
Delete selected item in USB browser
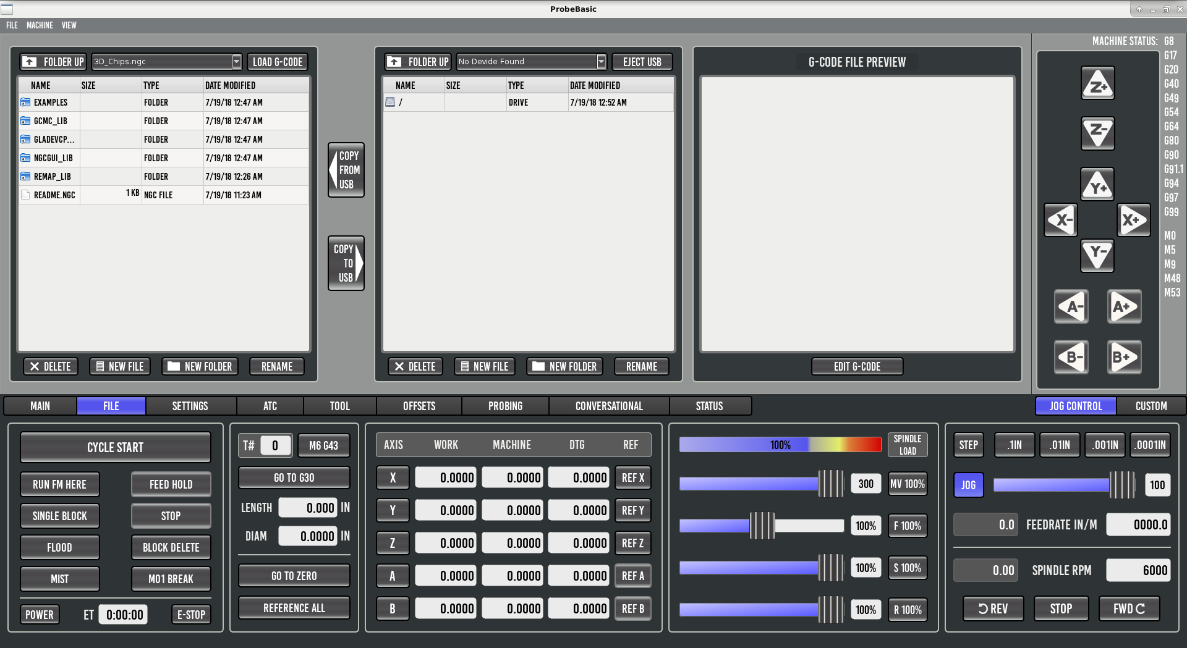coord(415,366)
